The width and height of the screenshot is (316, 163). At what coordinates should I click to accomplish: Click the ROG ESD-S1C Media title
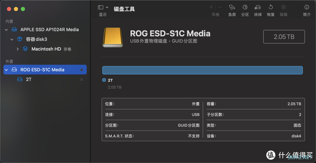point(170,34)
